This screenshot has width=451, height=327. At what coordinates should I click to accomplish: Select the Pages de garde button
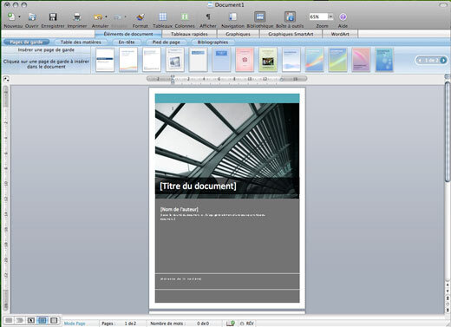point(26,43)
